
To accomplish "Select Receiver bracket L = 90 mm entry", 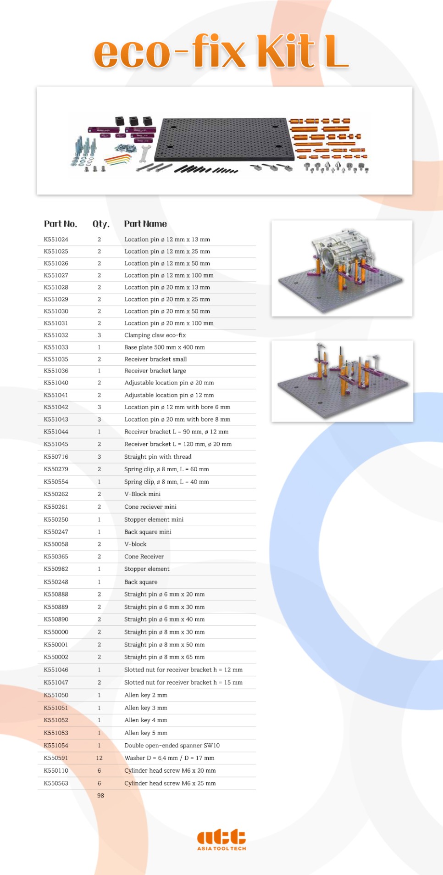I will coord(176,432).
